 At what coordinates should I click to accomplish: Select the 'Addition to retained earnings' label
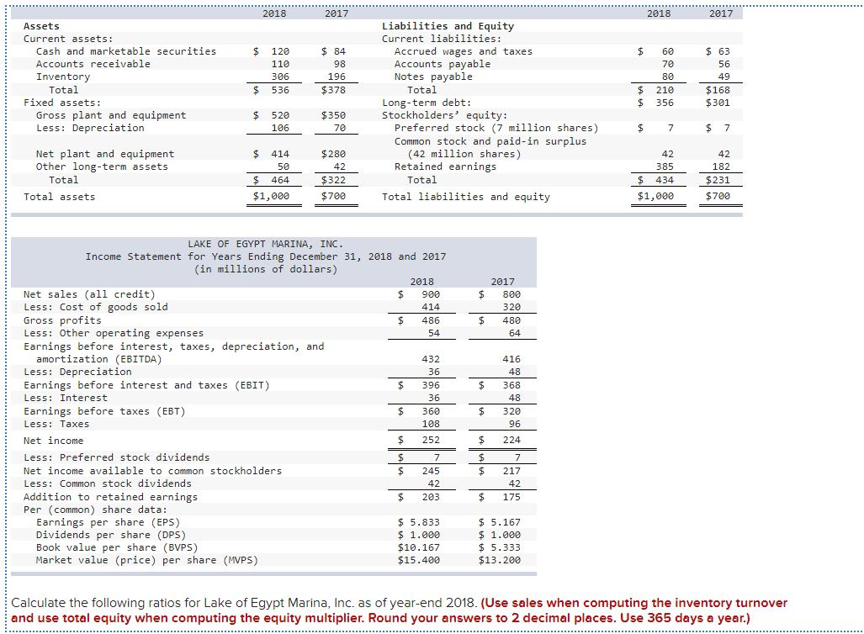[x=110, y=497]
